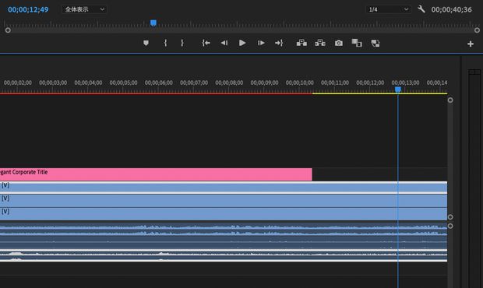Toggle comparison view icon
The width and height of the screenshot is (483, 288).
tap(357, 43)
